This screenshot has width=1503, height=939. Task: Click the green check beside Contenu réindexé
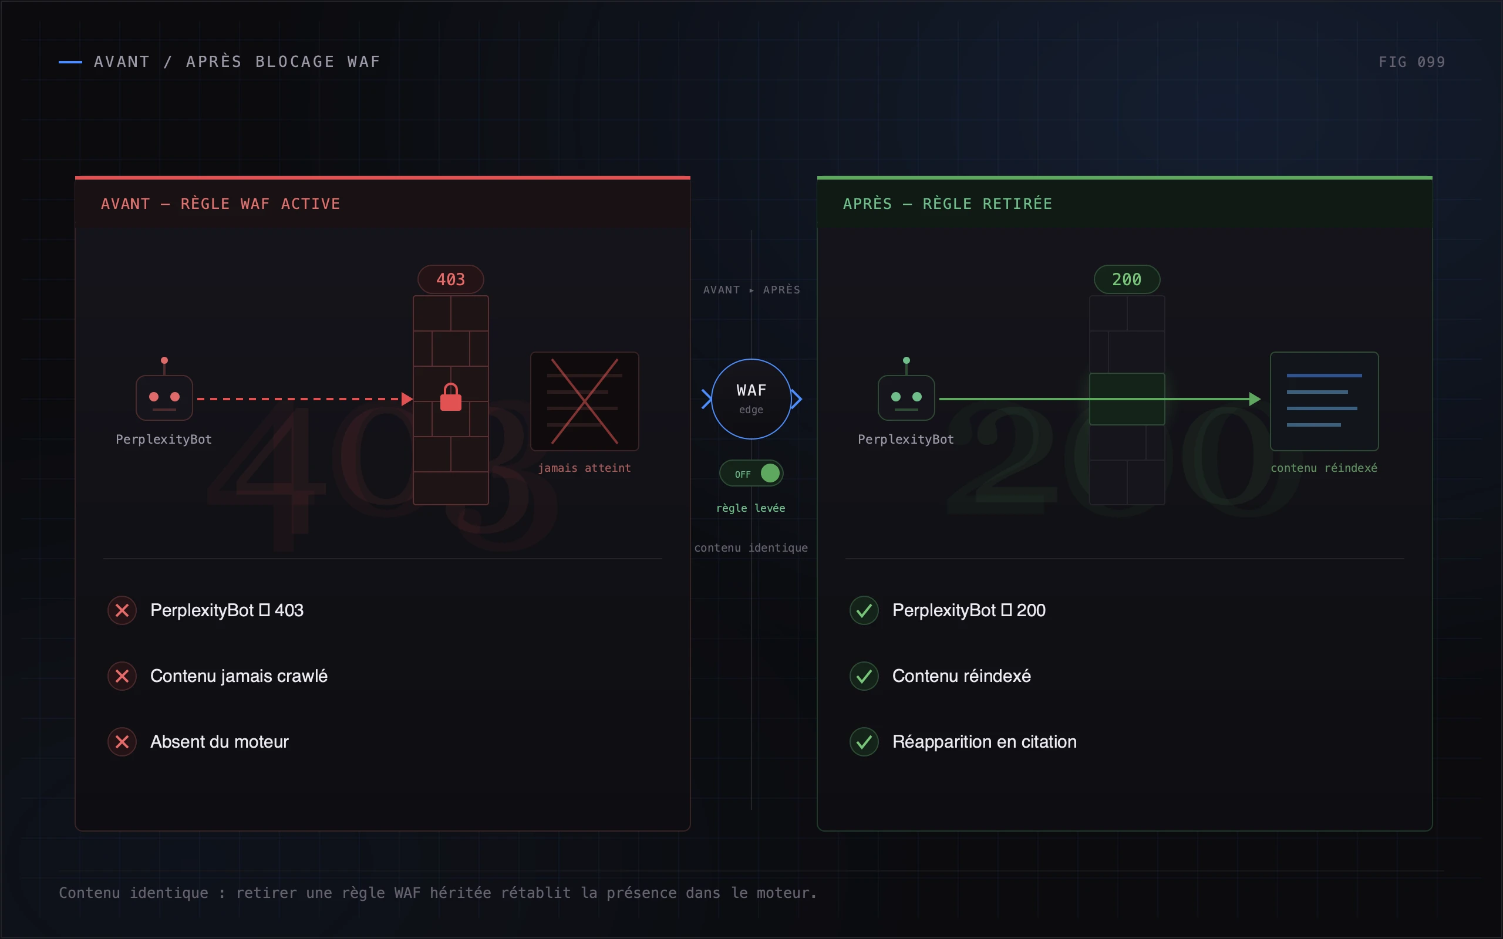864,675
